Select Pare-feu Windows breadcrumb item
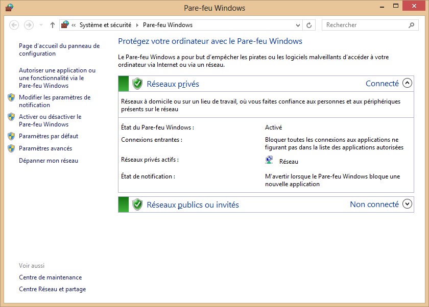The height and width of the screenshot is (307, 429). click(x=168, y=25)
